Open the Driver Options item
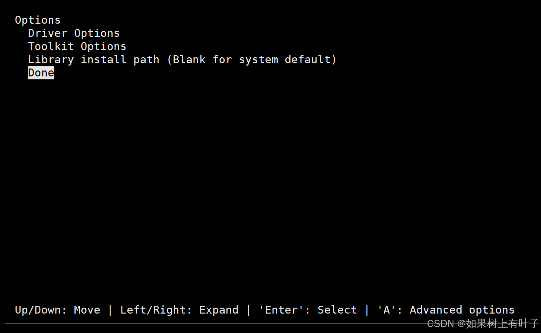The width and height of the screenshot is (541, 333). 74,33
